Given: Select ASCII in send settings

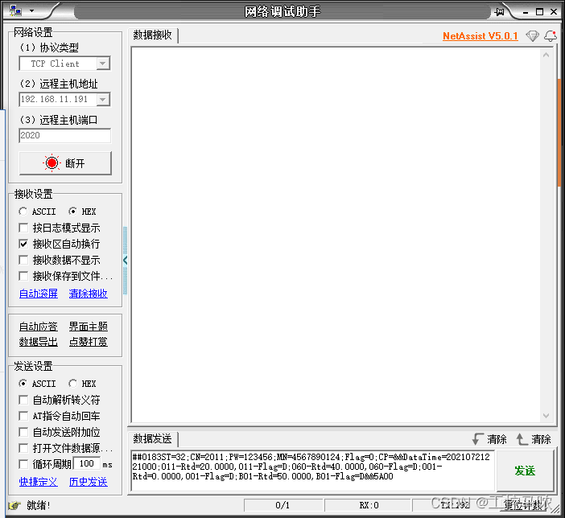Looking at the screenshot, I should [x=37, y=384].
